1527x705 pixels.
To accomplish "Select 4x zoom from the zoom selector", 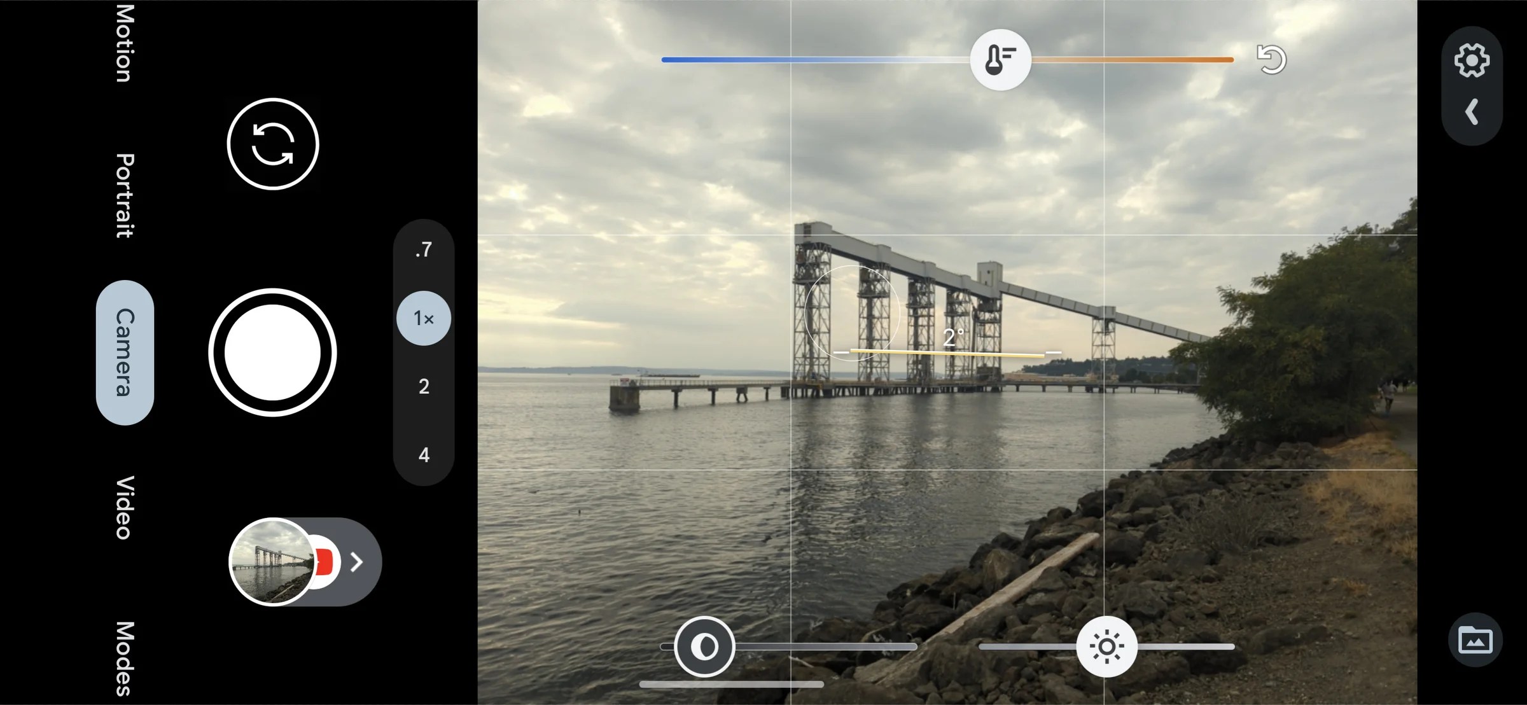I will click(x=423, y=454).
